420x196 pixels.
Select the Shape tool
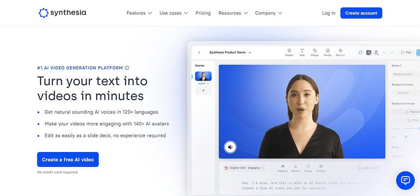tap(315, 52)
